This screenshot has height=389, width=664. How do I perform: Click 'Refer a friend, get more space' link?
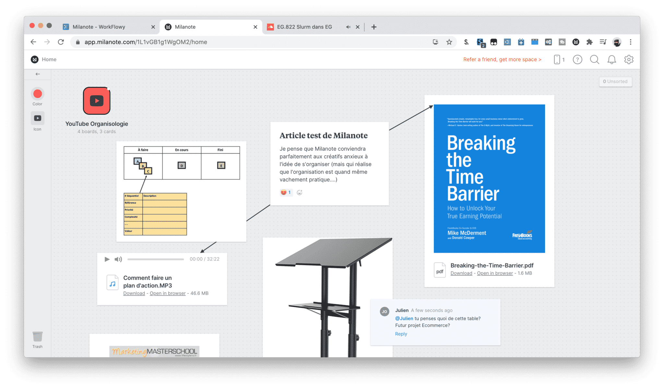pos(502,59)
